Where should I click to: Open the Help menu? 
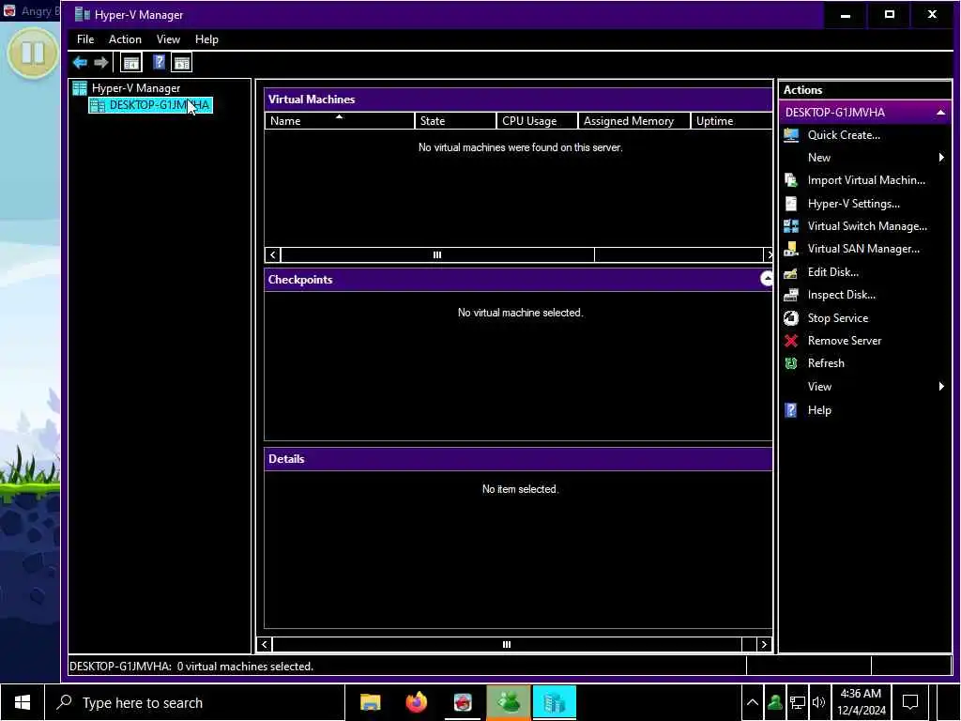(x=206, y=39)
